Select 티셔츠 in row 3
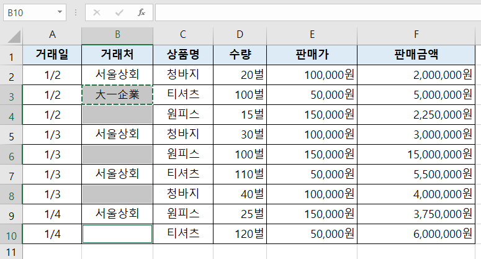Screen dimensions: 481x259 click(x=183, y=95)
